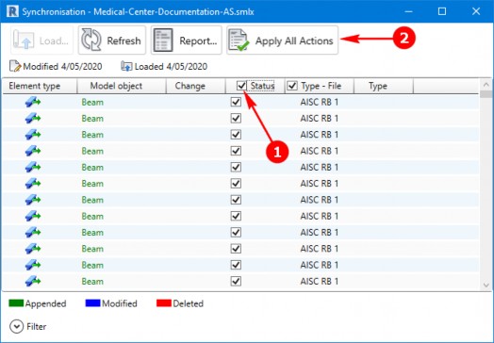Image resolution: width=494 pixels, height=343 pixels.
Task: Click the Change column header
Action: click(x=196, y=86)
